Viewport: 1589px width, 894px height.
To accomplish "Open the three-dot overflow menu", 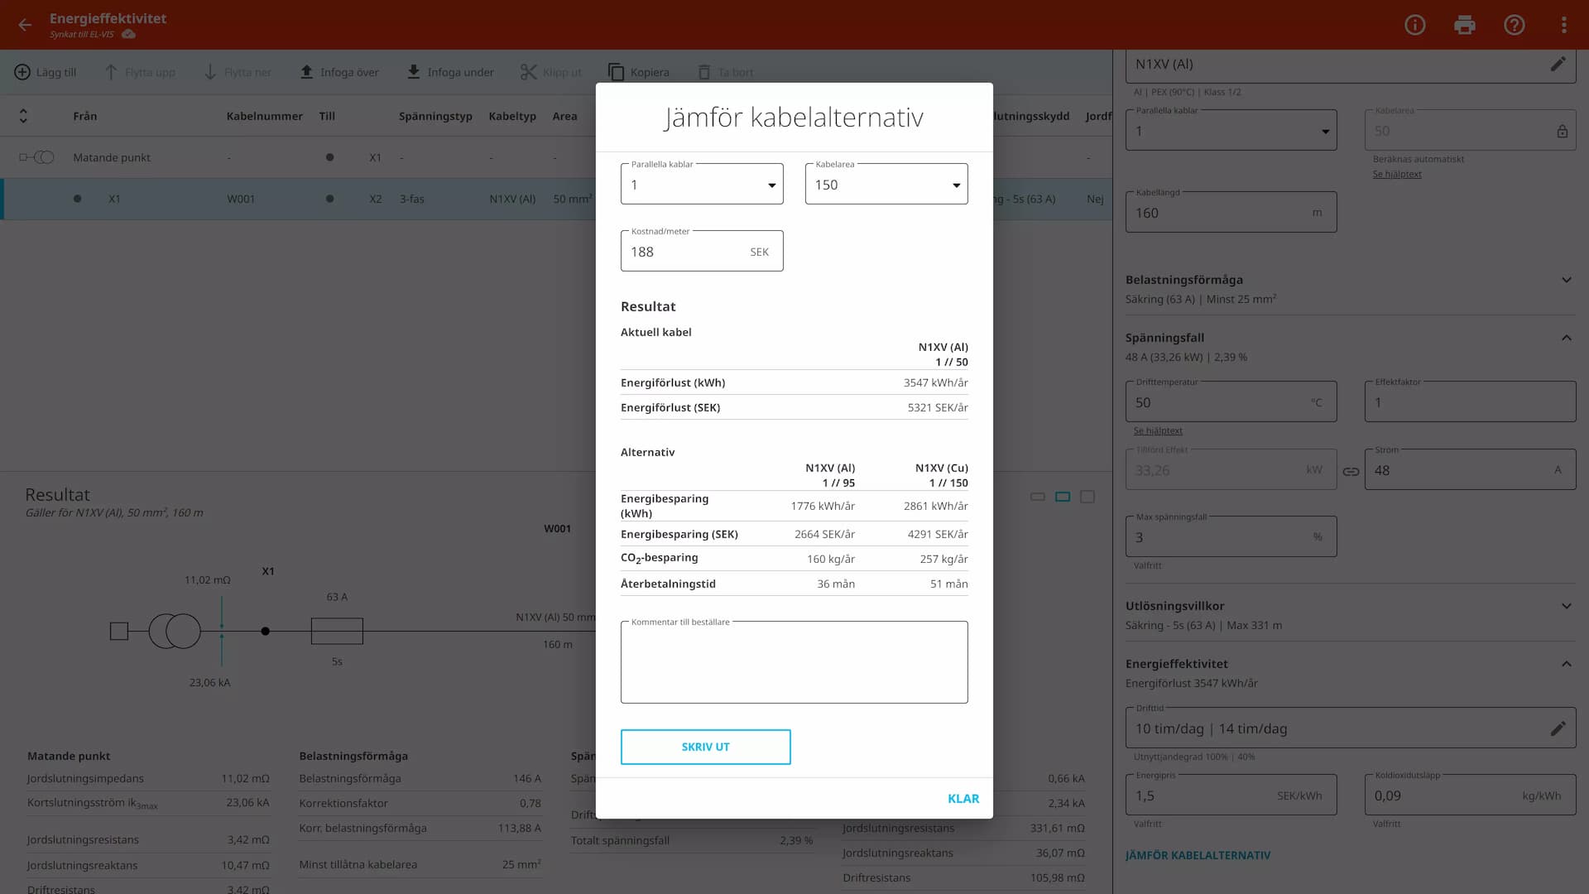I will (x=1564, y=25).
